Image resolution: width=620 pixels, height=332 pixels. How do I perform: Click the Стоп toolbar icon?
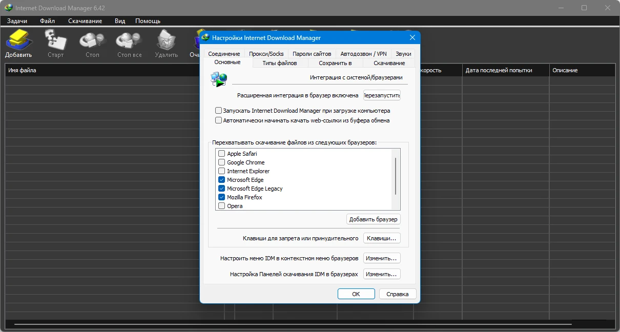click(92, 40)
